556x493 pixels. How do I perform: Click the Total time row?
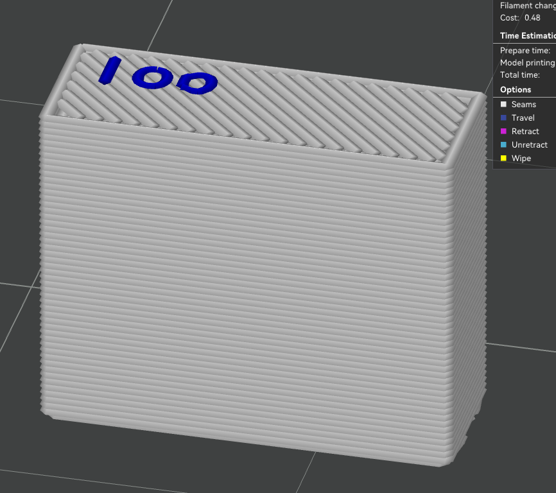[520, 74]
